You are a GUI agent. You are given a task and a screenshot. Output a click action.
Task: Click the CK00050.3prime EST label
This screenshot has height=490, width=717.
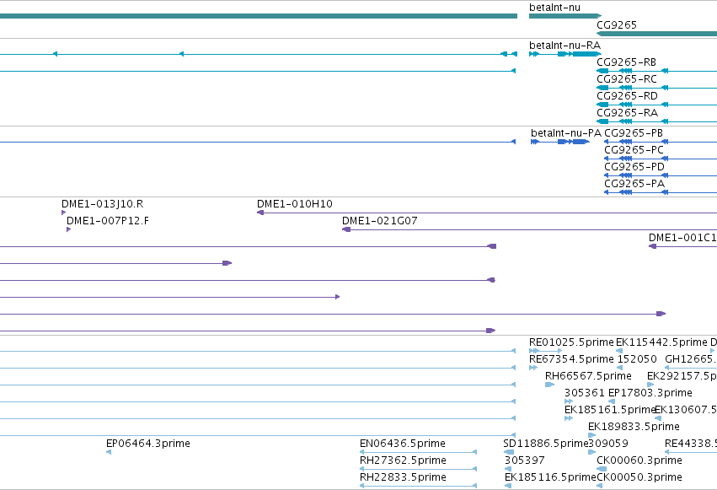coord(639,478)
